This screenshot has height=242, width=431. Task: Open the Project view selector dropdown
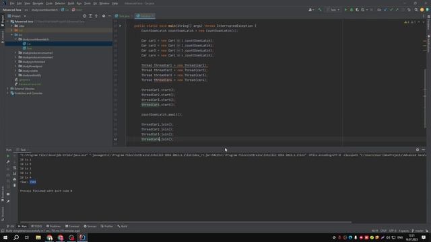pos(17,16)
